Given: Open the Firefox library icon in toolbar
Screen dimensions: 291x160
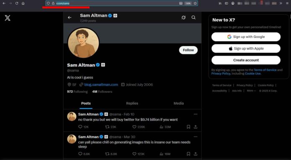Looking at the screenshot, I should coord(220,3).
